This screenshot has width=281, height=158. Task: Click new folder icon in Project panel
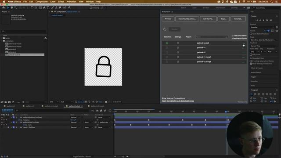(x=6, y=102)
